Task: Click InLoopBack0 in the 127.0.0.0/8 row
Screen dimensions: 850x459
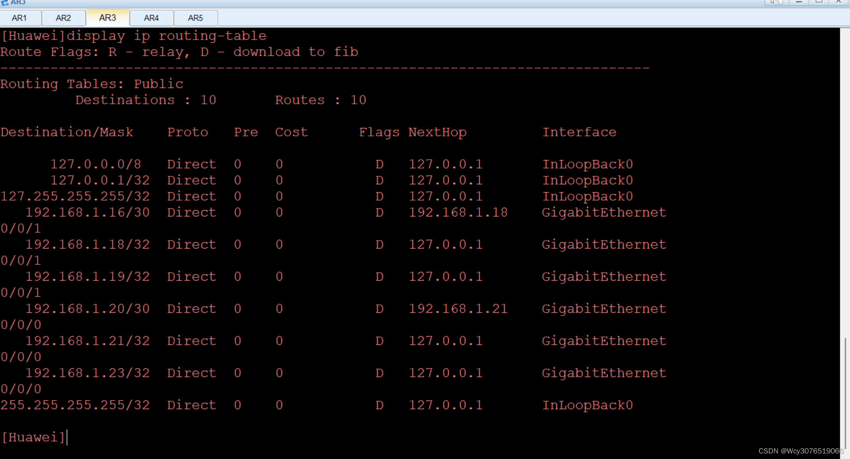Action: tap(588, 164)
